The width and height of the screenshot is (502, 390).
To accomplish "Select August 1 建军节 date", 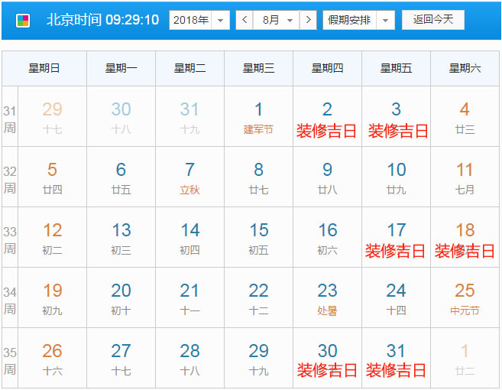I will [258, 117].
